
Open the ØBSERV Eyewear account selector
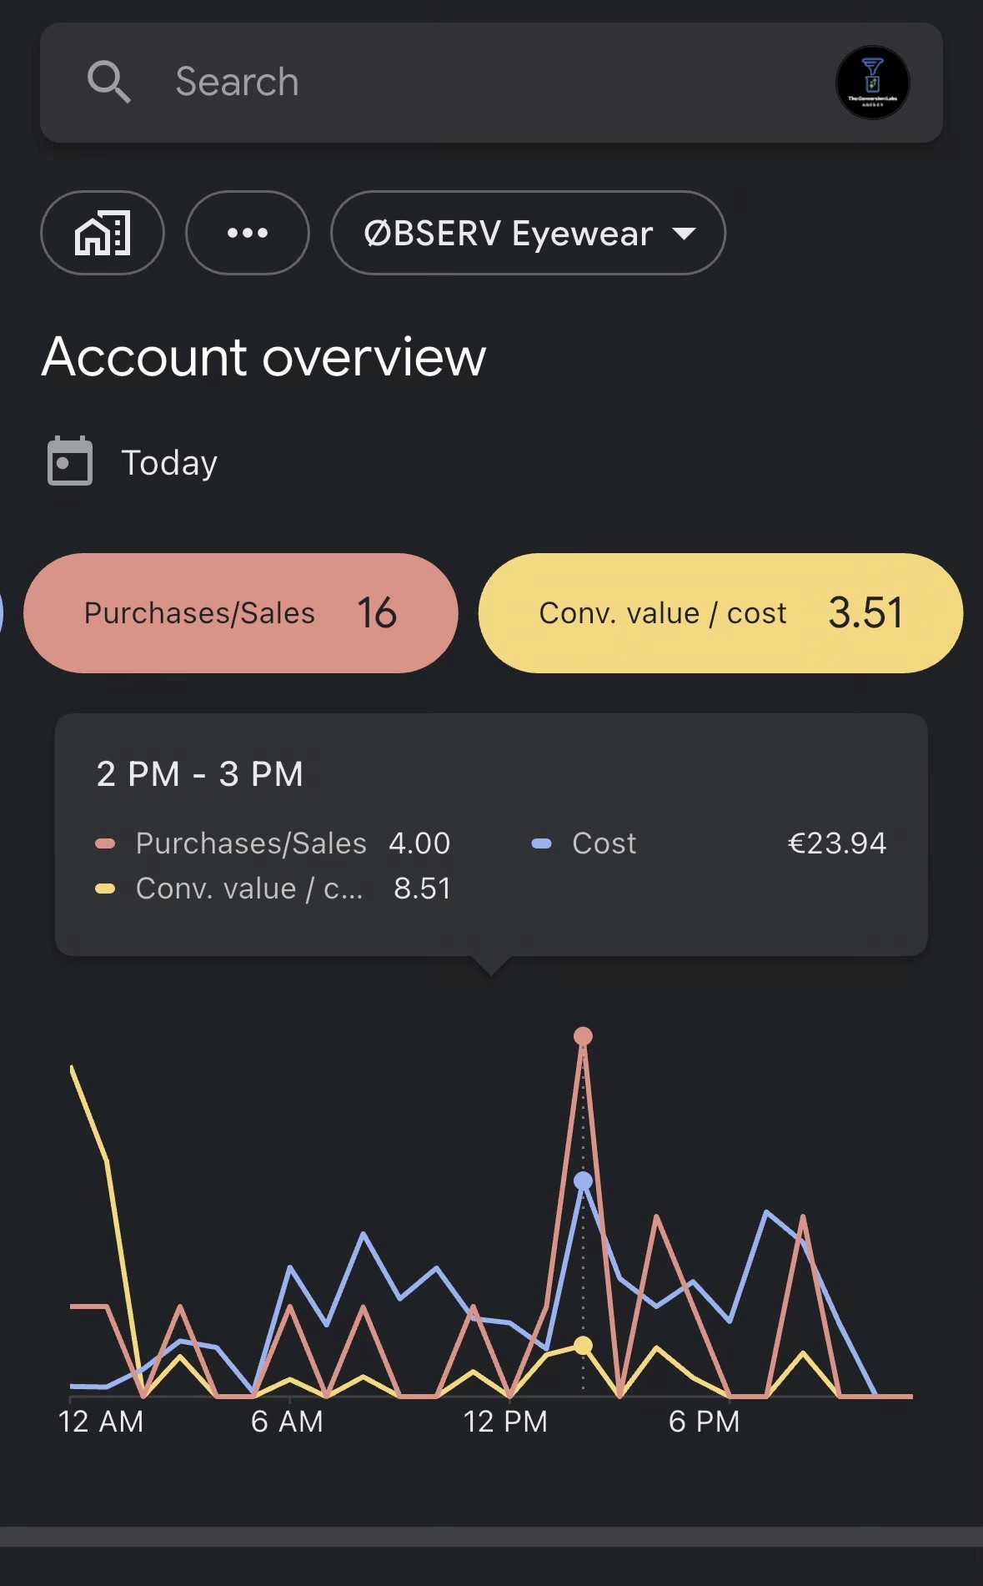pos(528,233)
